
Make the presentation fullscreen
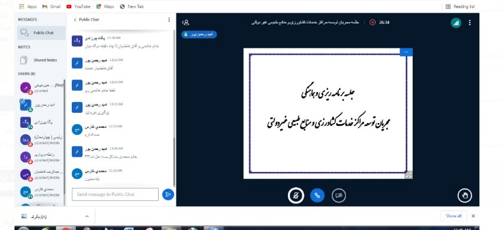pyautogui.click(x=408, y=175)
